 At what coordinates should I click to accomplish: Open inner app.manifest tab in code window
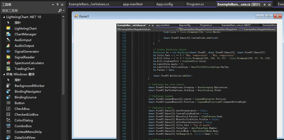pos(163,25)
